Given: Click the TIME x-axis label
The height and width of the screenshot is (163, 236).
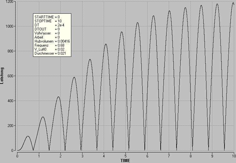Looking at the screenshot, I should pos(125,161).
